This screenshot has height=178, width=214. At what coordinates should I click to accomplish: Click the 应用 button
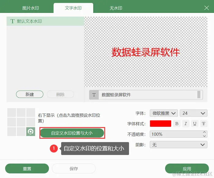(x=187, y=168)
